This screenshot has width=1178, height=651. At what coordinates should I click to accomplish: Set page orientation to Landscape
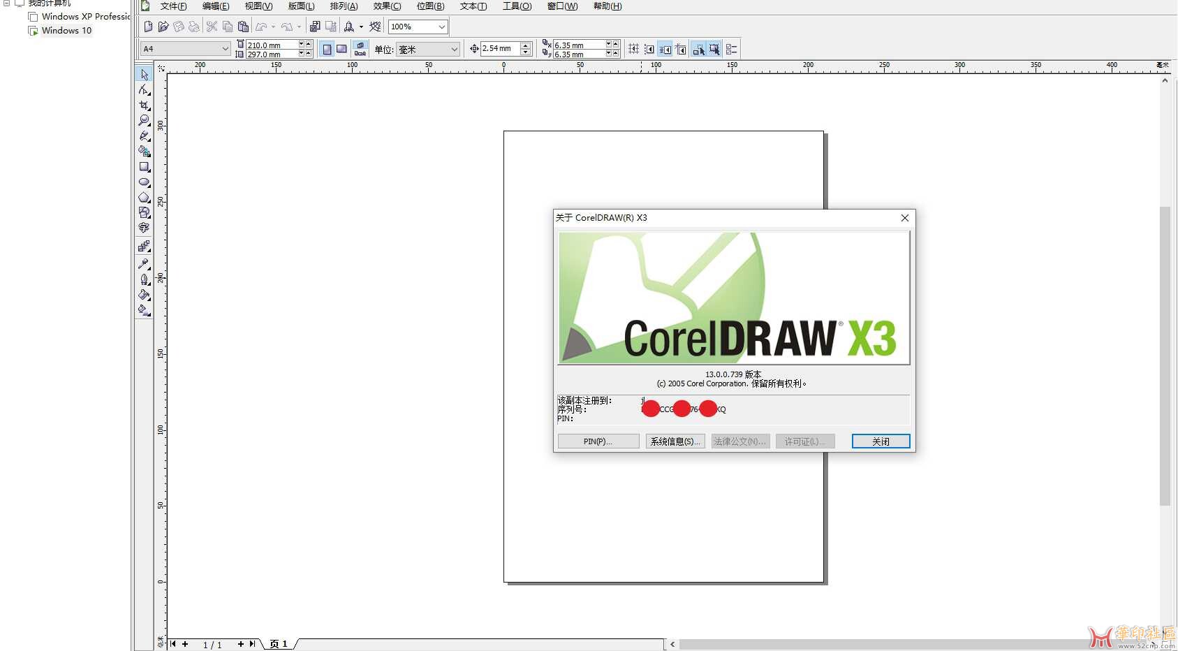click(x=341, y=49)
